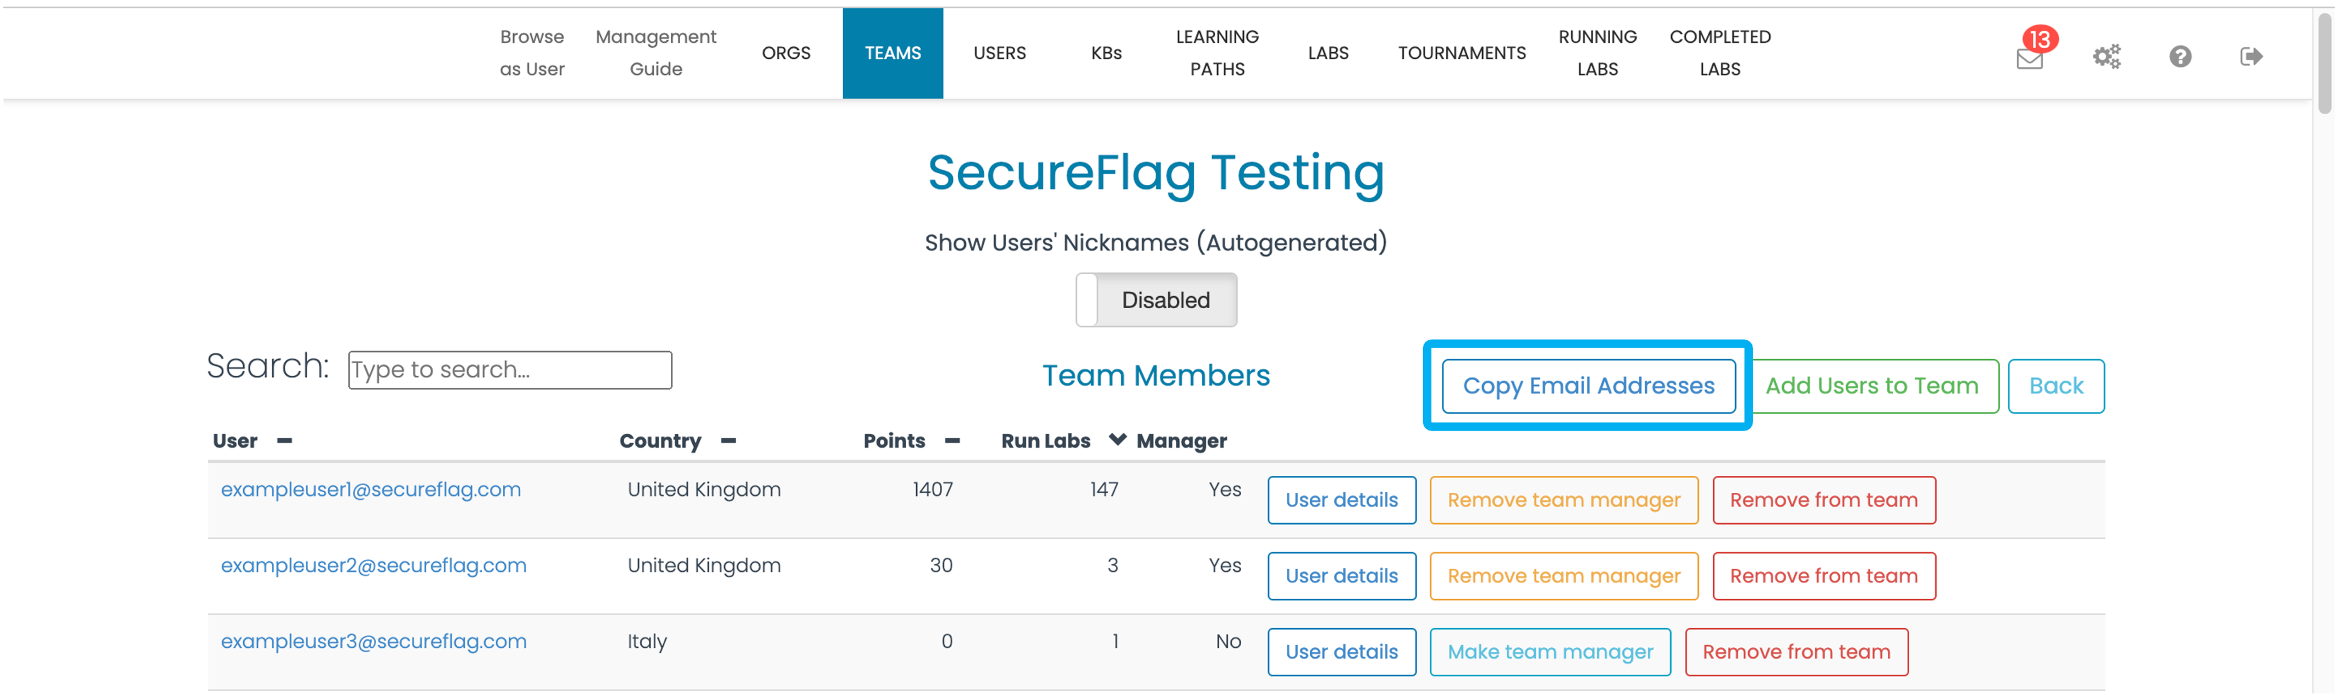Switch to the USERS tab

point(999,53)
